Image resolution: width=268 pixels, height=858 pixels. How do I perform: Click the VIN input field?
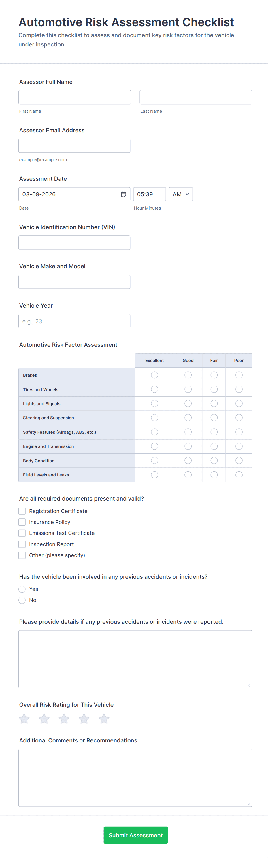tap(74, 242)
